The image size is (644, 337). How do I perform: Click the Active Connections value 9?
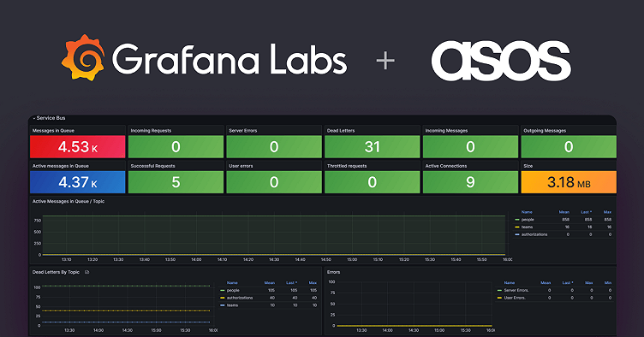click(471, 182)
